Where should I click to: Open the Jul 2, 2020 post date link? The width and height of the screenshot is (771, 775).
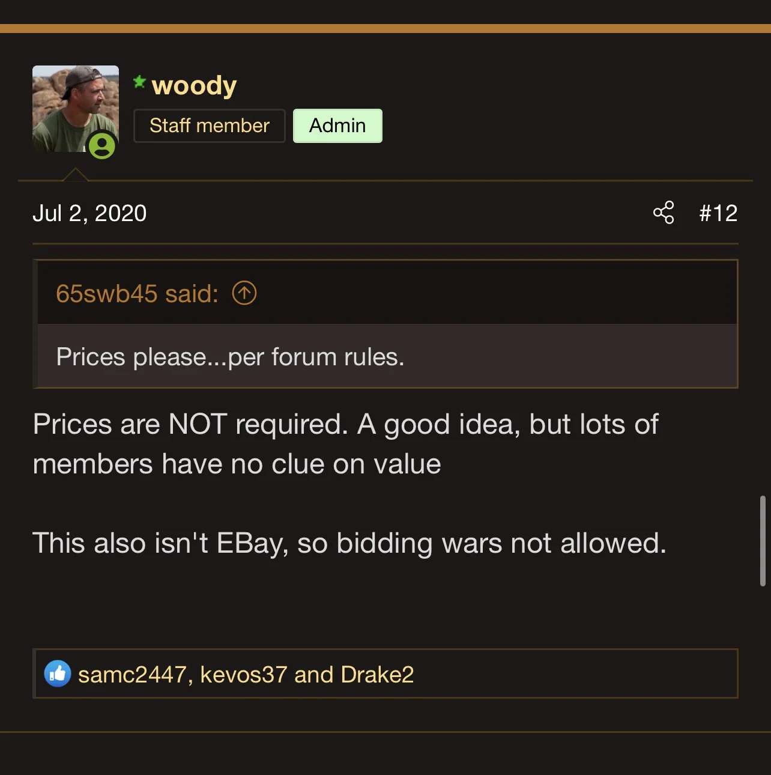[89, 213]
